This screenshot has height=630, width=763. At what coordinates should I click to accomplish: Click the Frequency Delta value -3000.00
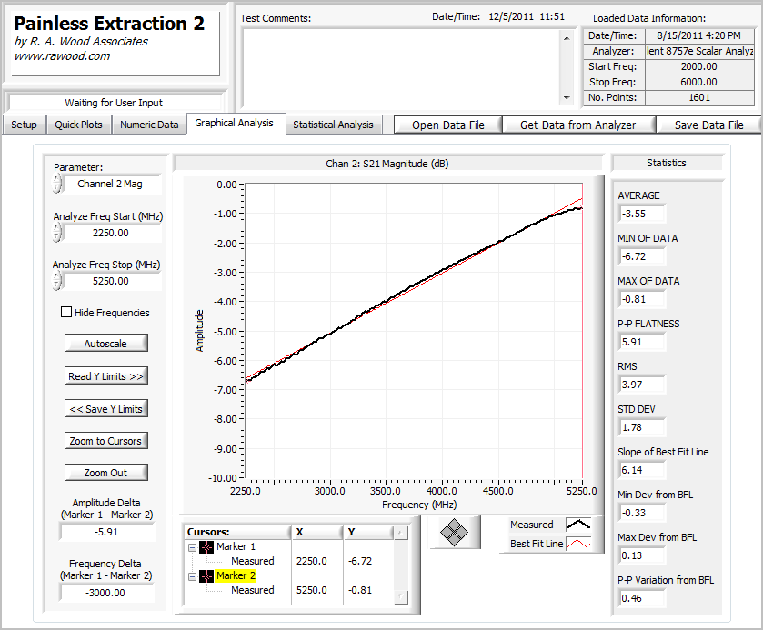point(105,593)
